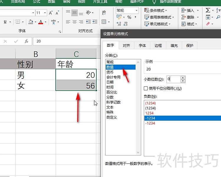Decrease font size with the small A icon
The height and width of the screenshot is (177, 221).
(x=57, y=13)
